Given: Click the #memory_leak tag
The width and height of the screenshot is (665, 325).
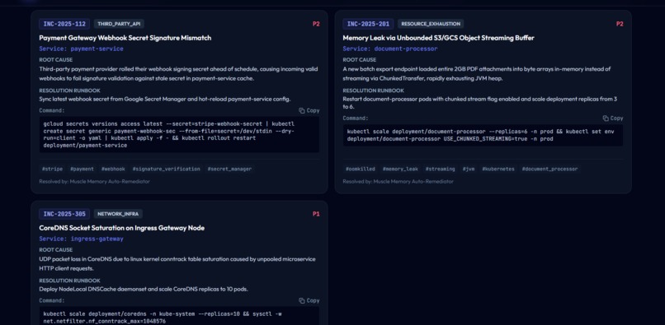Looking at the screenshot, I should pyautogui.click(x=400, y=169).
